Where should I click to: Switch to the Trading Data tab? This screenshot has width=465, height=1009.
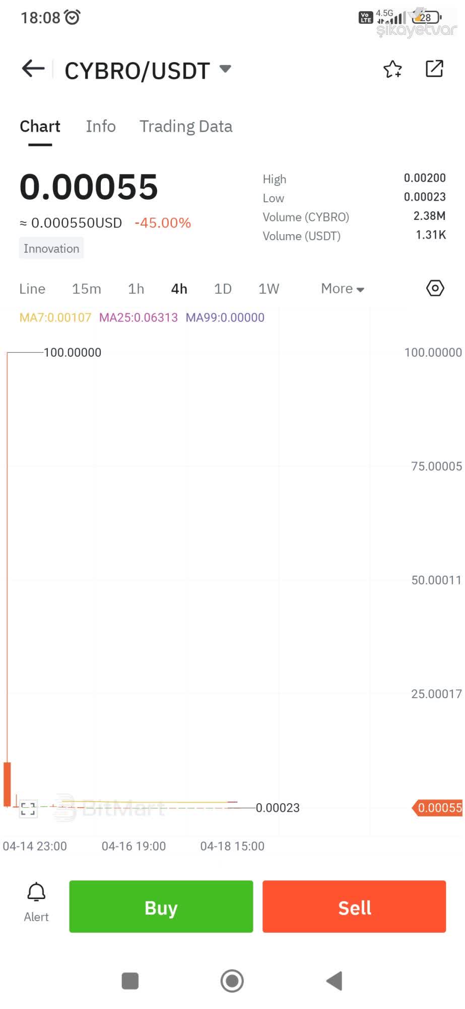186,126
